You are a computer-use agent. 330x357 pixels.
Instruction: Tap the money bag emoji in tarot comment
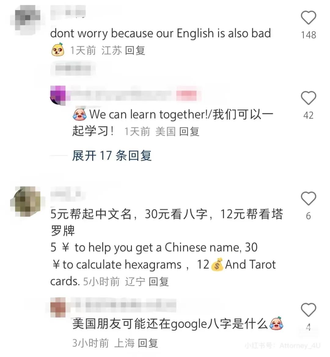tap(217, 264)
